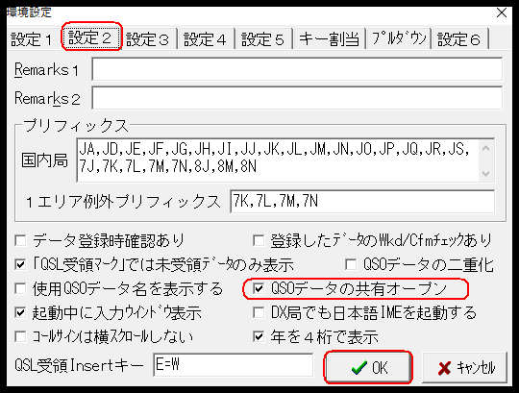Click the QSL受領Insertキー input field
This screenshot has height=393, width=519.
[x=234, y=364]
